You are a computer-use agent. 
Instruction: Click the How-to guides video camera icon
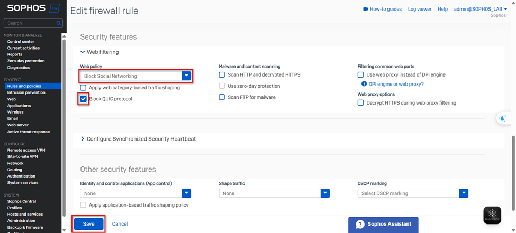pyautogui.click(x=365, y=9)
